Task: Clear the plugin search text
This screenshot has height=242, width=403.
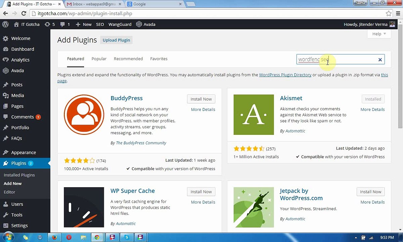Action: [x=380, y=60]
